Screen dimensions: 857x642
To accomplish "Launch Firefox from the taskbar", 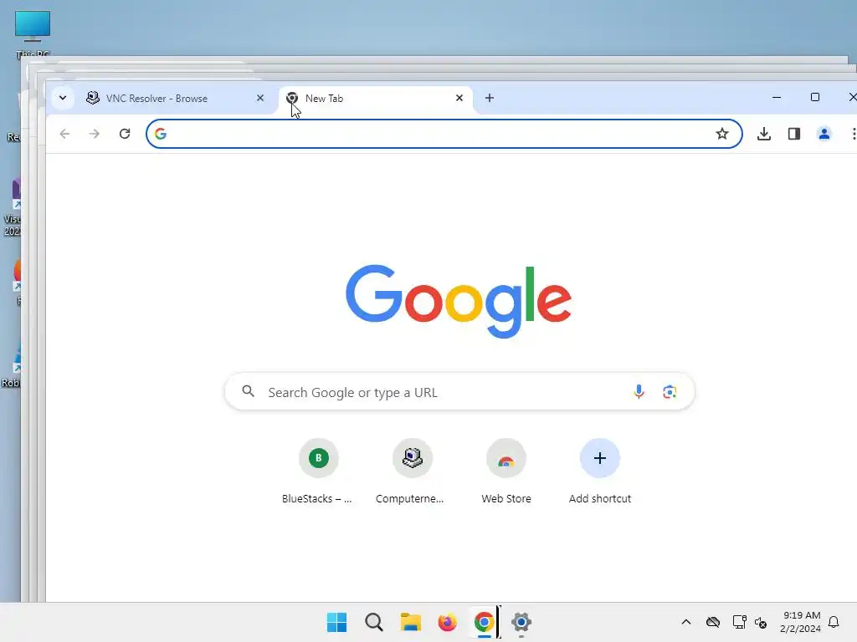I will (x=447, y=622).
